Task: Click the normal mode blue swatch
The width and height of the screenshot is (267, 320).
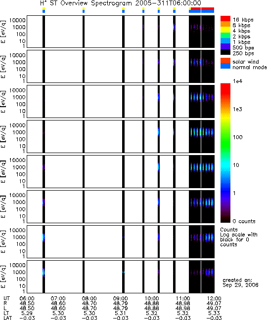Action: 225,66
